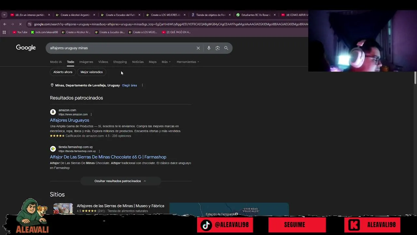Switch to 'COMO ABRIR' YouTube tab
Image resolution: width=417 pixels, height=235 pixels.
pos(294,15)
